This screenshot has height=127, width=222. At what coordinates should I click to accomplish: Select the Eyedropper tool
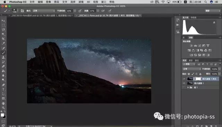[3, 43]
